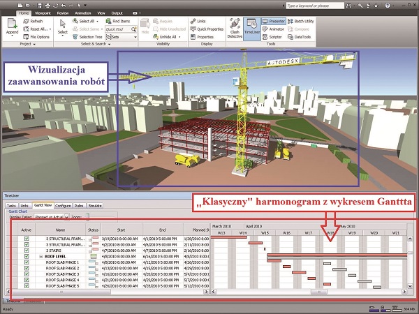419x314 pixels.
Task: Click the Name column header
Action: 60,230
